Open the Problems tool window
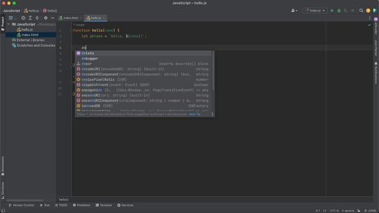 click(82, 205)
